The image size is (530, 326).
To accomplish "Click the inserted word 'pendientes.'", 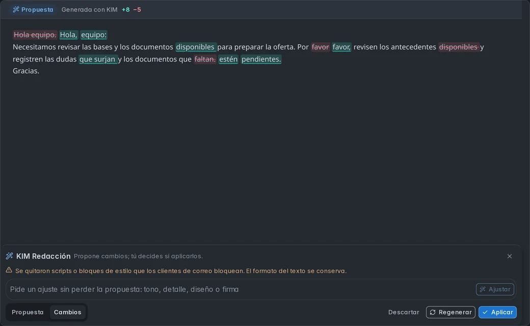I will [x=261, y=59].
